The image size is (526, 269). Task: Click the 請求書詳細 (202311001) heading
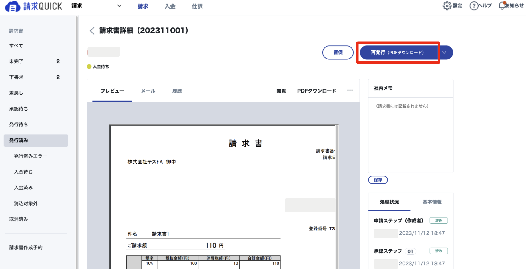(144, 31)
